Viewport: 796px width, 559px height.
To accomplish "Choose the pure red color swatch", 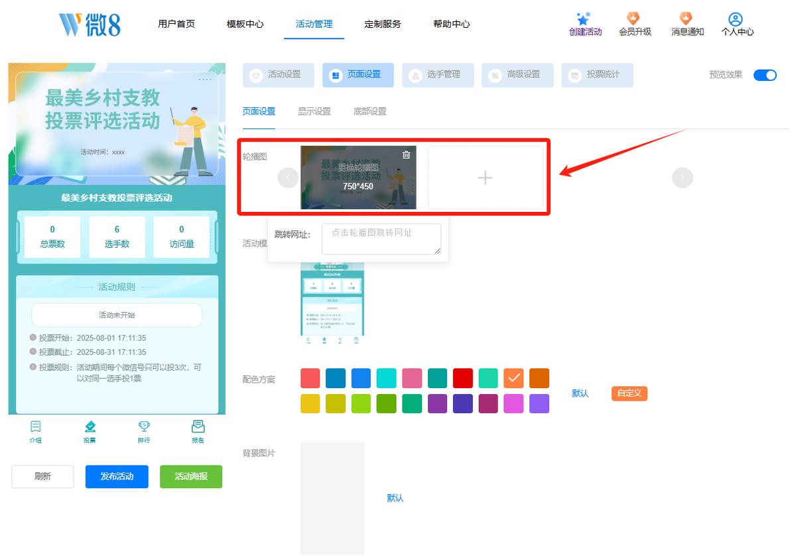I will (463, 378).
